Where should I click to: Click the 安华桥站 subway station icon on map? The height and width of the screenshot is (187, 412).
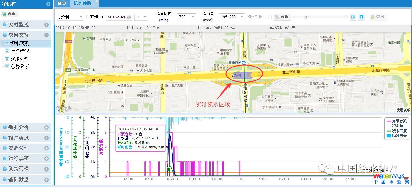point(244,63)
